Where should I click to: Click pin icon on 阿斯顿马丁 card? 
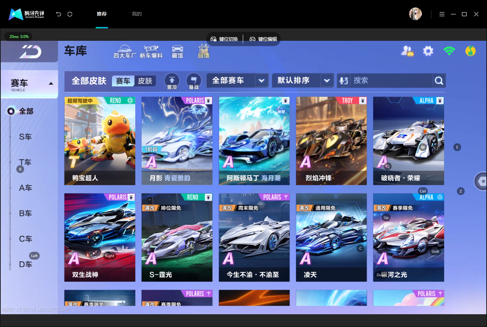pos(285,101)
